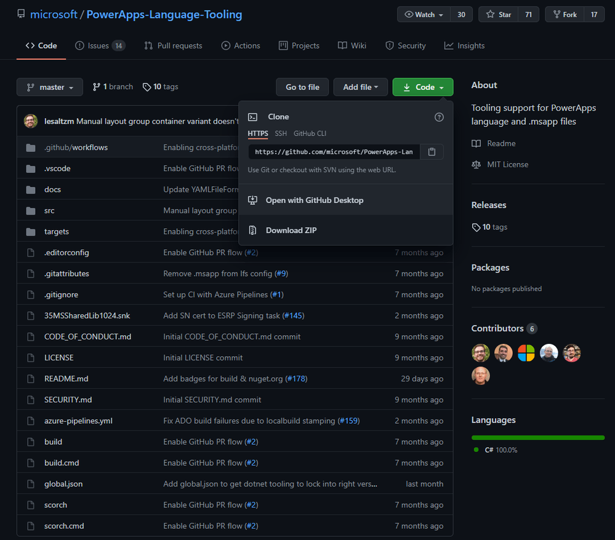This screenshot has height=540, width=615.
Task: Click the GitHub Desktop icon in dropdown
Action: 253,201
